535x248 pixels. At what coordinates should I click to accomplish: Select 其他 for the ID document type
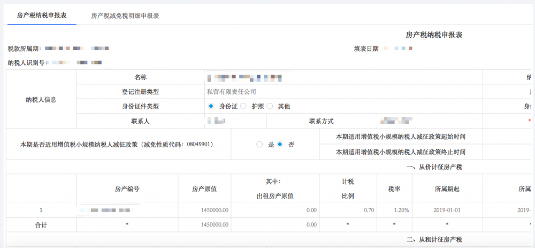[x=270, y=106]
